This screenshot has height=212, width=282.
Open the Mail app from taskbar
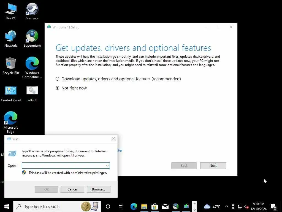tap(165, 206)
